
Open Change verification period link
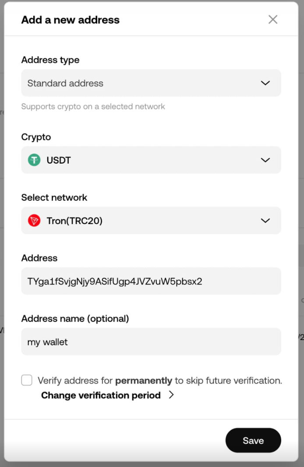click(101, 395)
